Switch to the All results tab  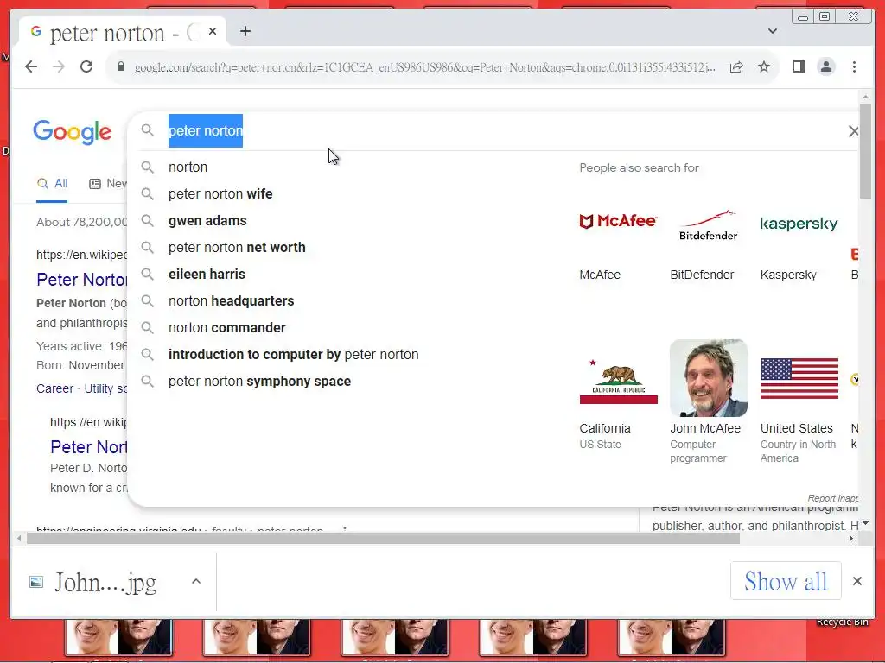[52, 184]
